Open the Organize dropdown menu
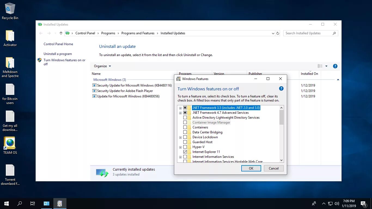372x209 pixels. [x=102, y=66]
